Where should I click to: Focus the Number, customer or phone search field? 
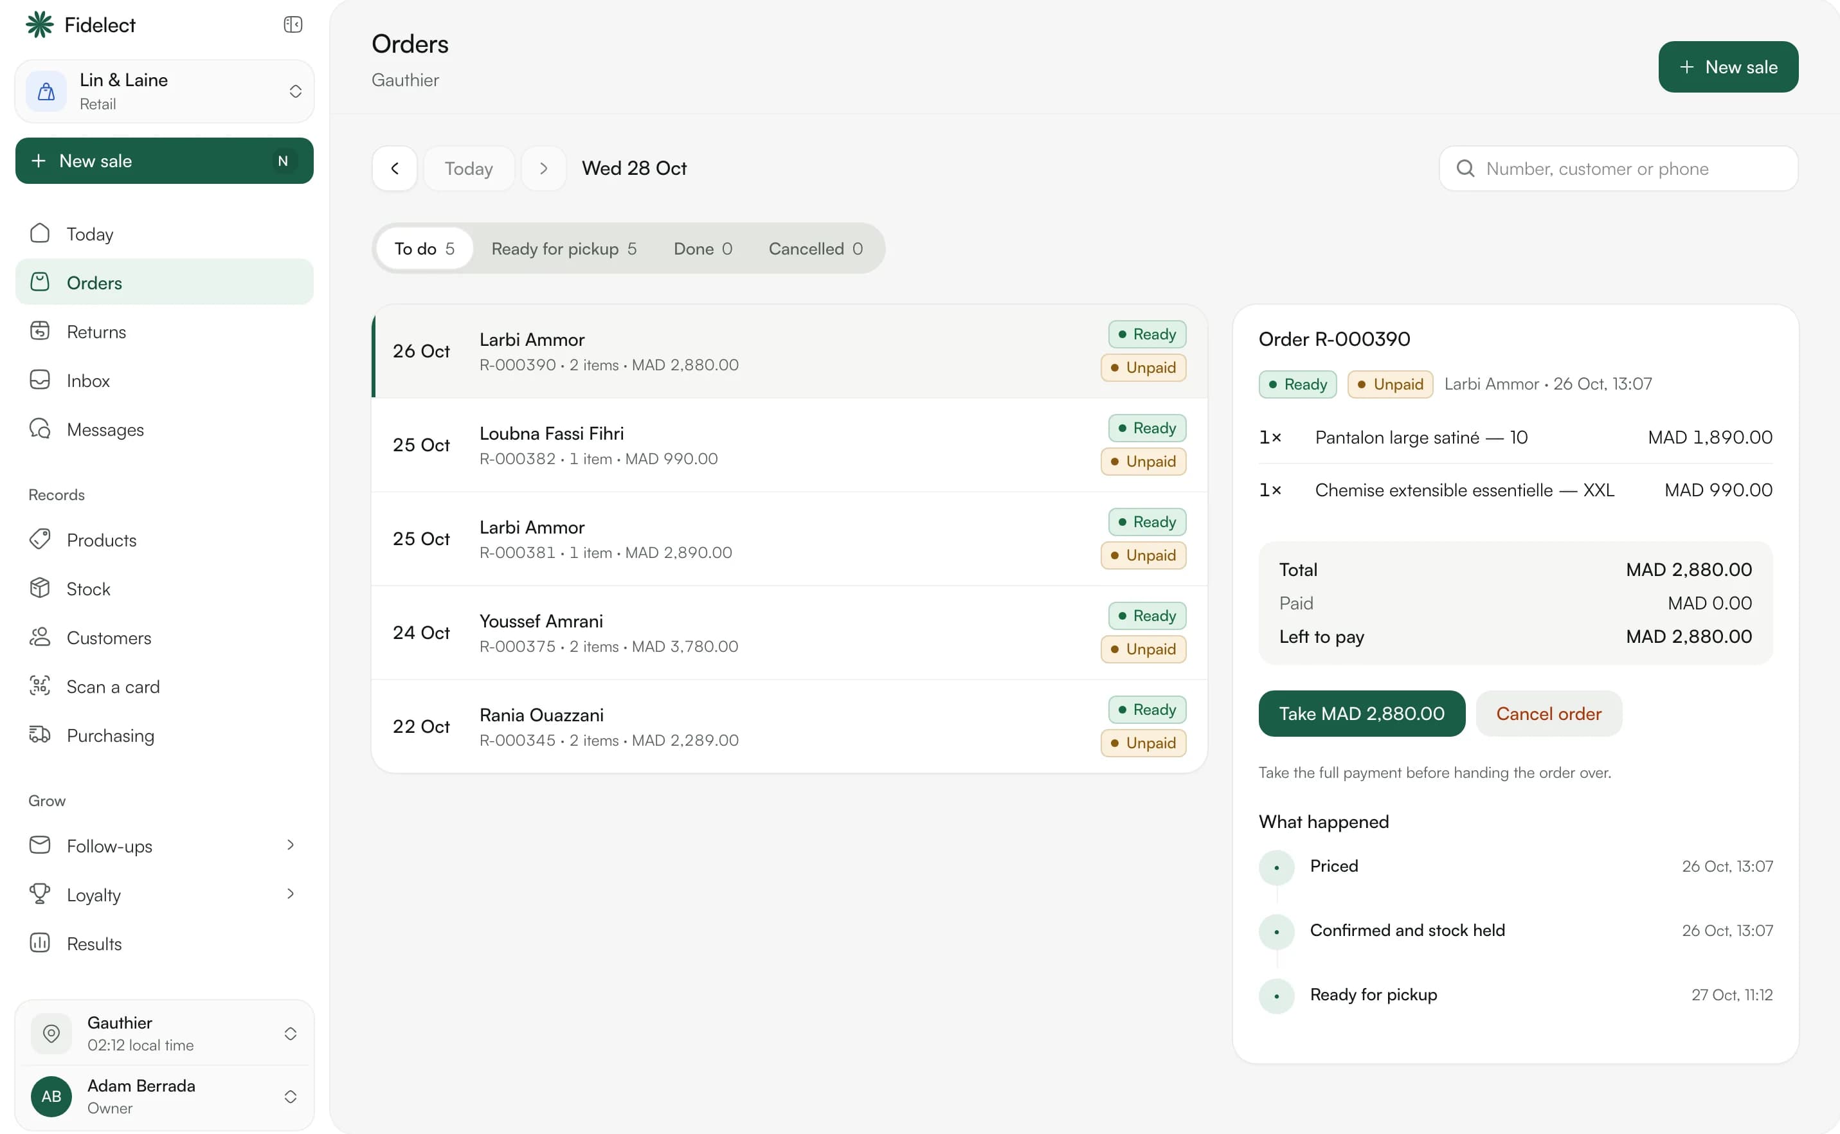(1618, 168)
